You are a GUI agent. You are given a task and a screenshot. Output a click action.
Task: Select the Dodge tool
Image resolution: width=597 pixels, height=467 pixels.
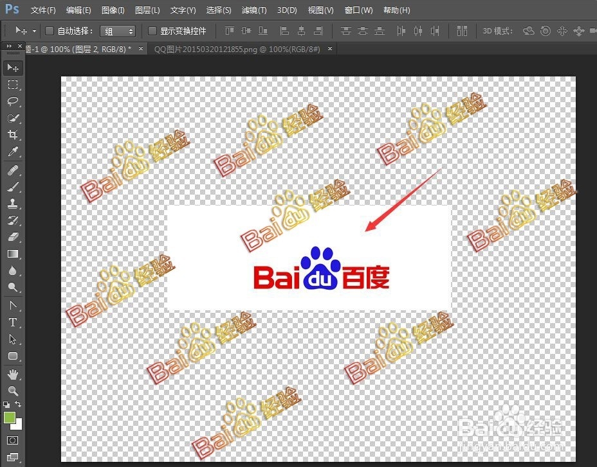pos(13,287)
